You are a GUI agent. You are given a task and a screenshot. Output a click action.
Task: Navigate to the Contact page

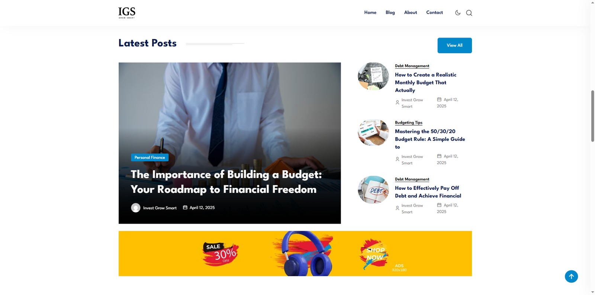(434, 13)
